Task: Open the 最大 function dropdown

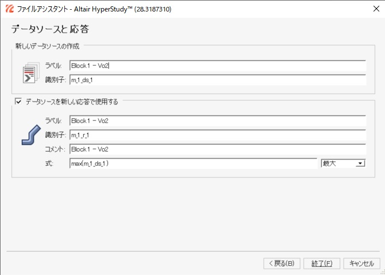Action: tap(343, 164)
